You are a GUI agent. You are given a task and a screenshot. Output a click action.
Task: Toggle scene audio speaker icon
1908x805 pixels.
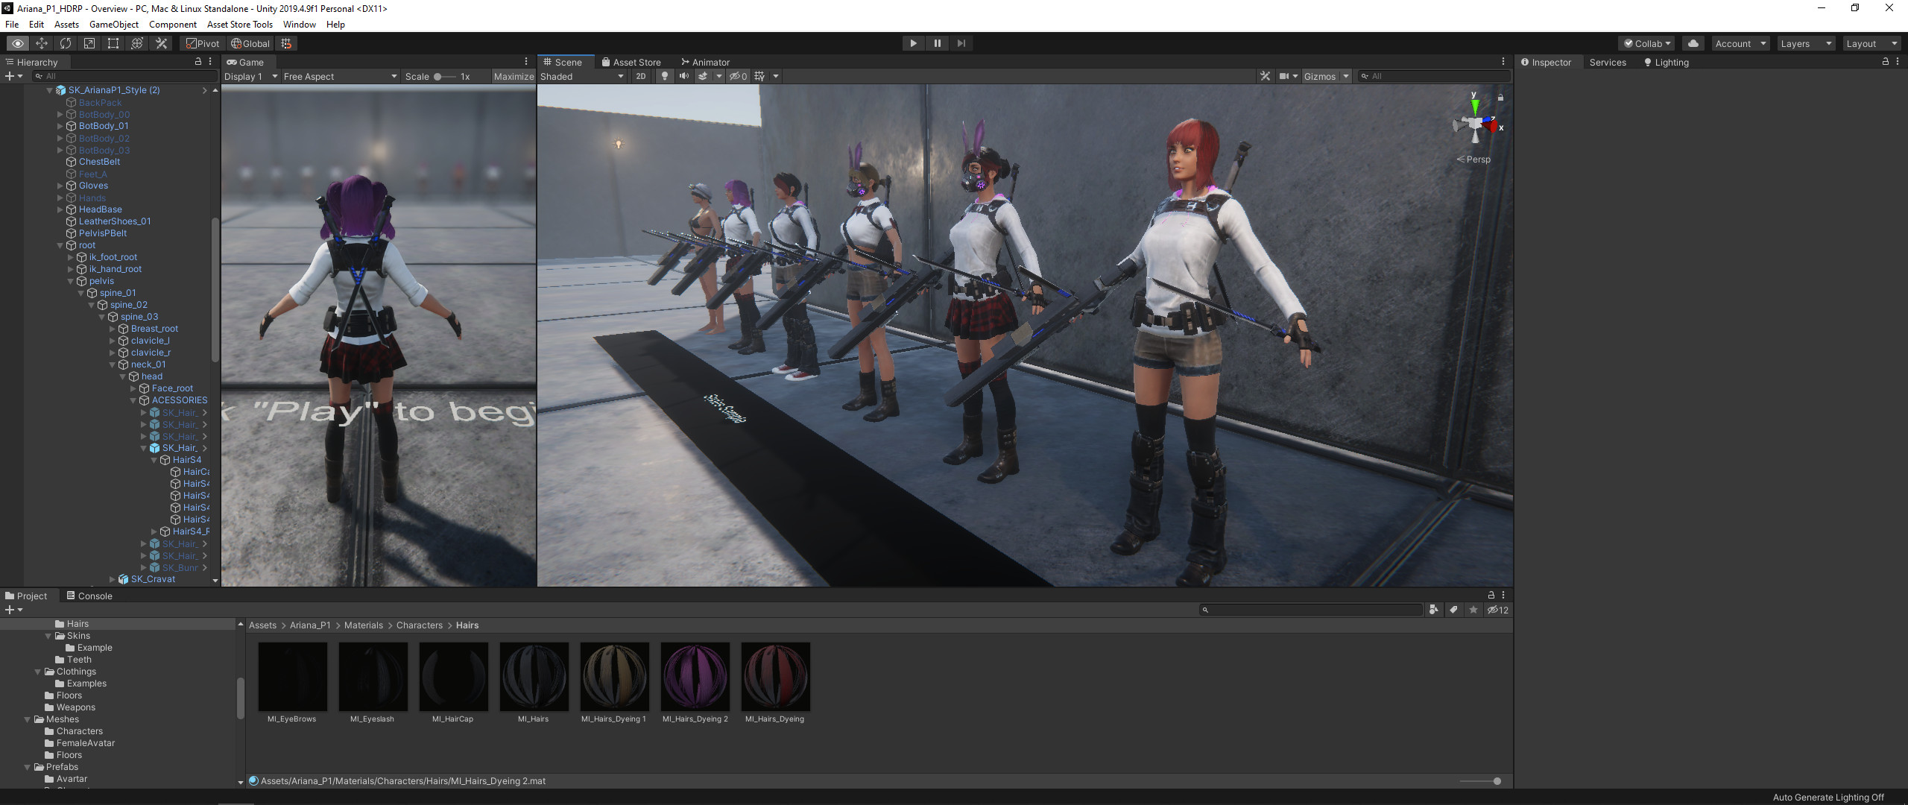coord(683,76)
